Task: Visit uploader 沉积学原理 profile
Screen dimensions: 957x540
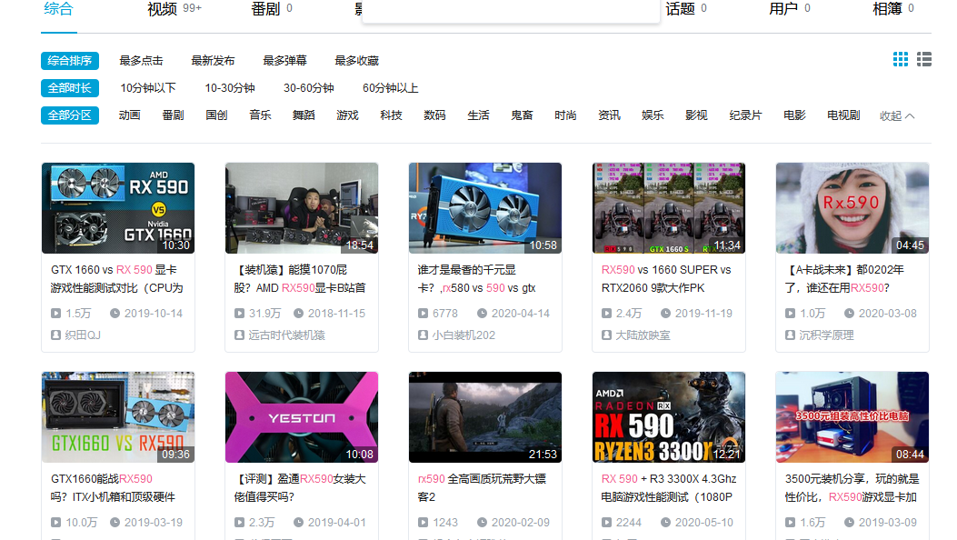Action: (x=826, y=335)
